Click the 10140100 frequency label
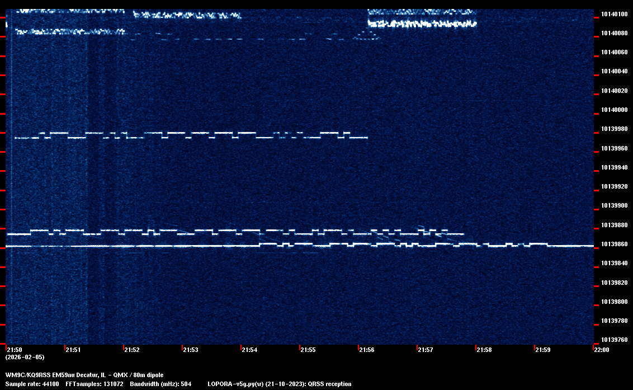Image resolution: width=633 pixels, height=390 pixels. click(613, 14)
